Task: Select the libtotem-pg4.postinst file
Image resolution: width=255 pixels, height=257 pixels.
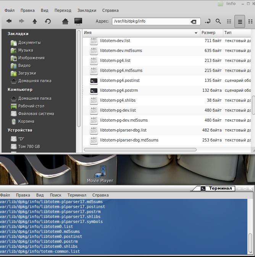Action: [x=119, y=81]
